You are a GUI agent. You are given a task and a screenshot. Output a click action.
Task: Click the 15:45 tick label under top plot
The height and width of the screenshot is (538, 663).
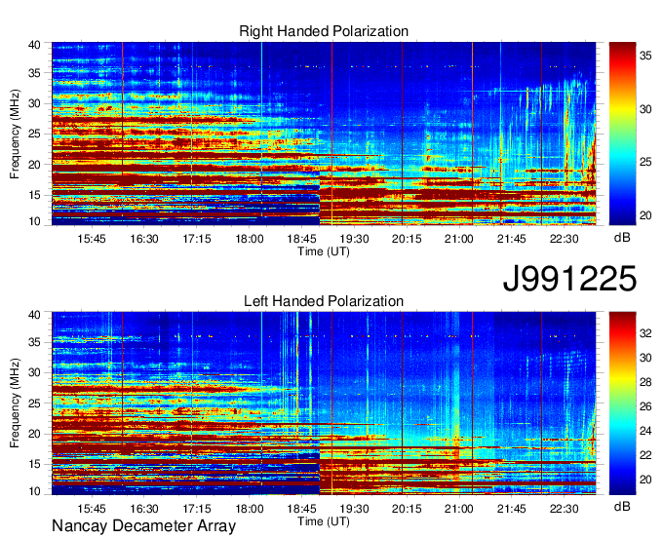(92, 239)
